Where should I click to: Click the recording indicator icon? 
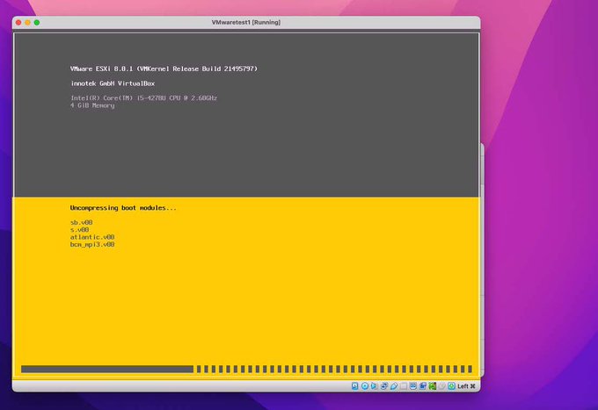click(x=423, y=386)
